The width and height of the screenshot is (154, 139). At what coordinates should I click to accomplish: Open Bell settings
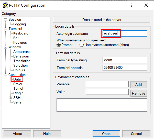pos(16,38)
